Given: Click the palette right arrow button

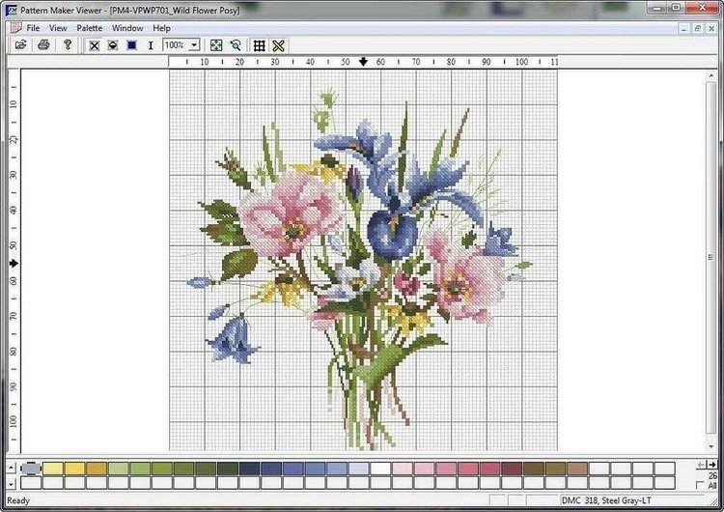Looking at the screenshot, I should pyautogui.click(x=712, y=465).
